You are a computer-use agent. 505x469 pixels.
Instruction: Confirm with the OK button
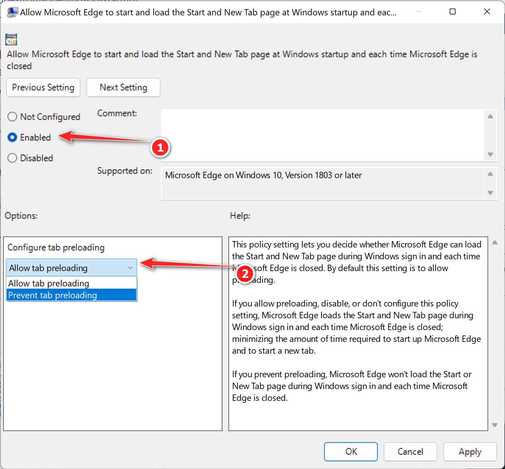(x=351, y=452)
